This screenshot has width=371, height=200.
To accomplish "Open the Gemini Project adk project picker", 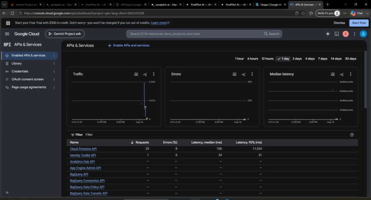I will click(x=65, y=34).
